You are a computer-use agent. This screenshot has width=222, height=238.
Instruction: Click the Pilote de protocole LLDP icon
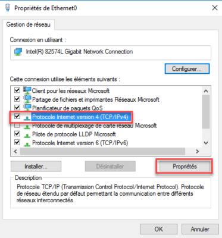27,136
